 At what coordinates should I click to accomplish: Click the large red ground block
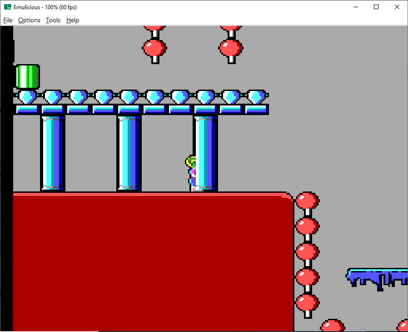[154, 262]
